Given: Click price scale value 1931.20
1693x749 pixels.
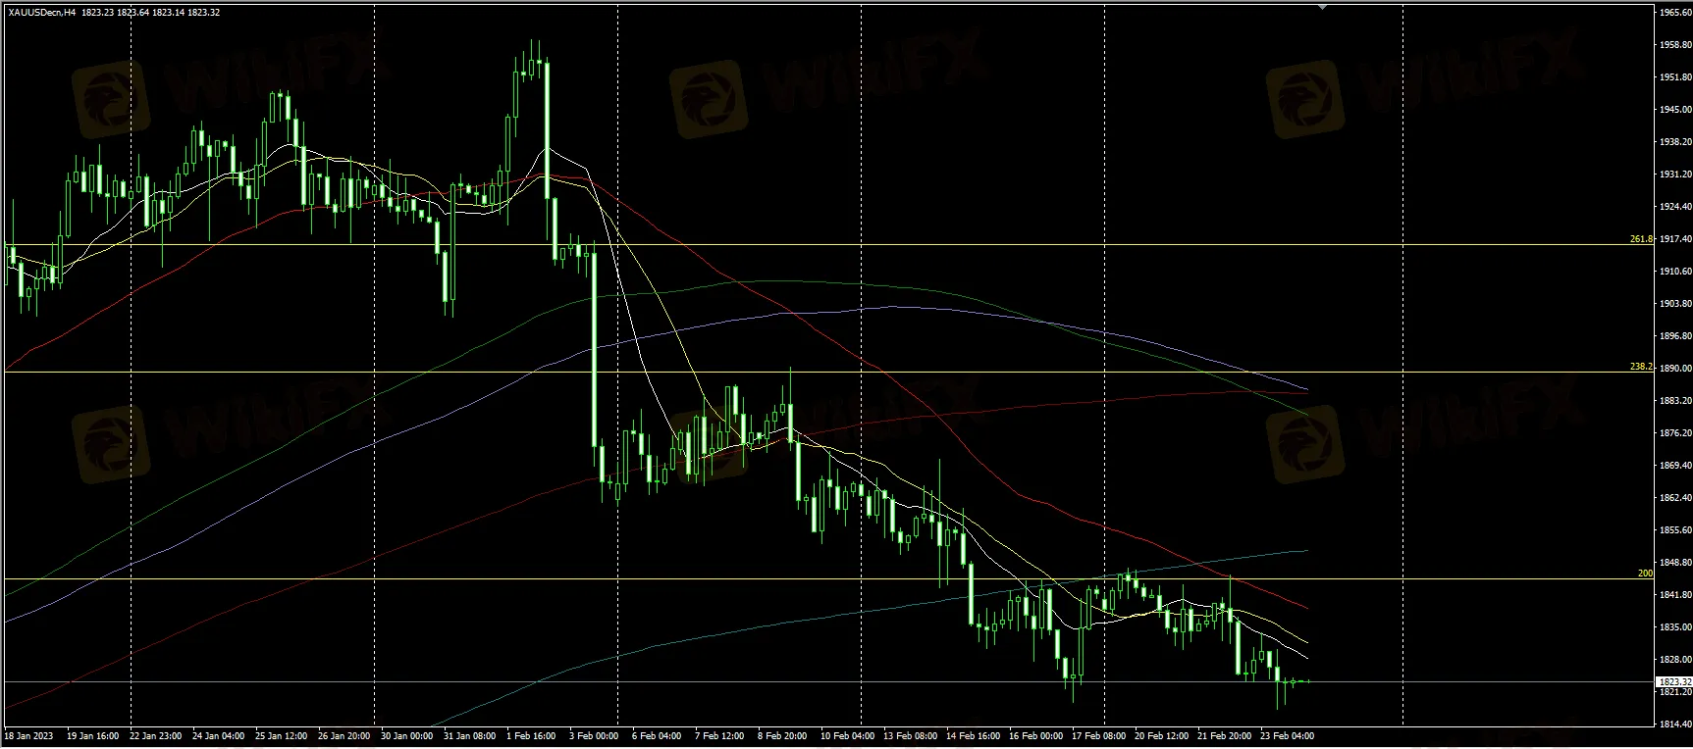Looking at the screenshot, I should point(1673,174).
